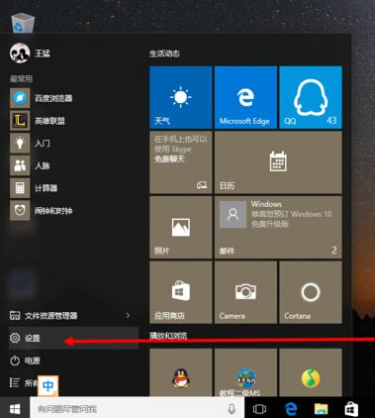Open the Recycle Bin on the desktop

(x=23, y=23)
